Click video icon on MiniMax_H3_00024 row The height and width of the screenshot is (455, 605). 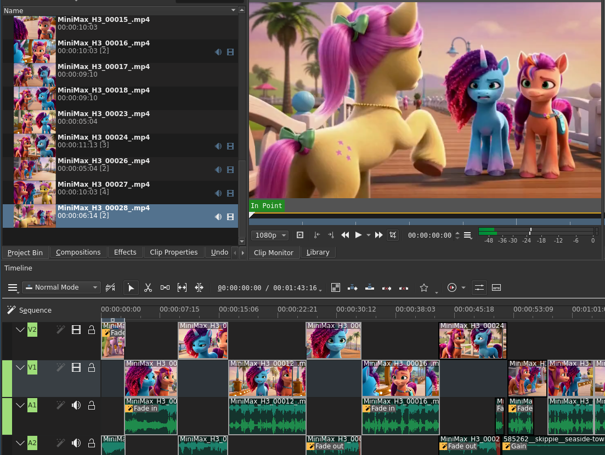coord(230,146)
